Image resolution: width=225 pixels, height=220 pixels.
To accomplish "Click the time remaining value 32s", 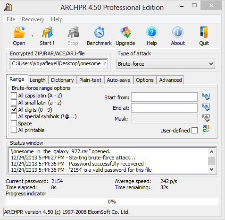I will (x=164, y=187).
